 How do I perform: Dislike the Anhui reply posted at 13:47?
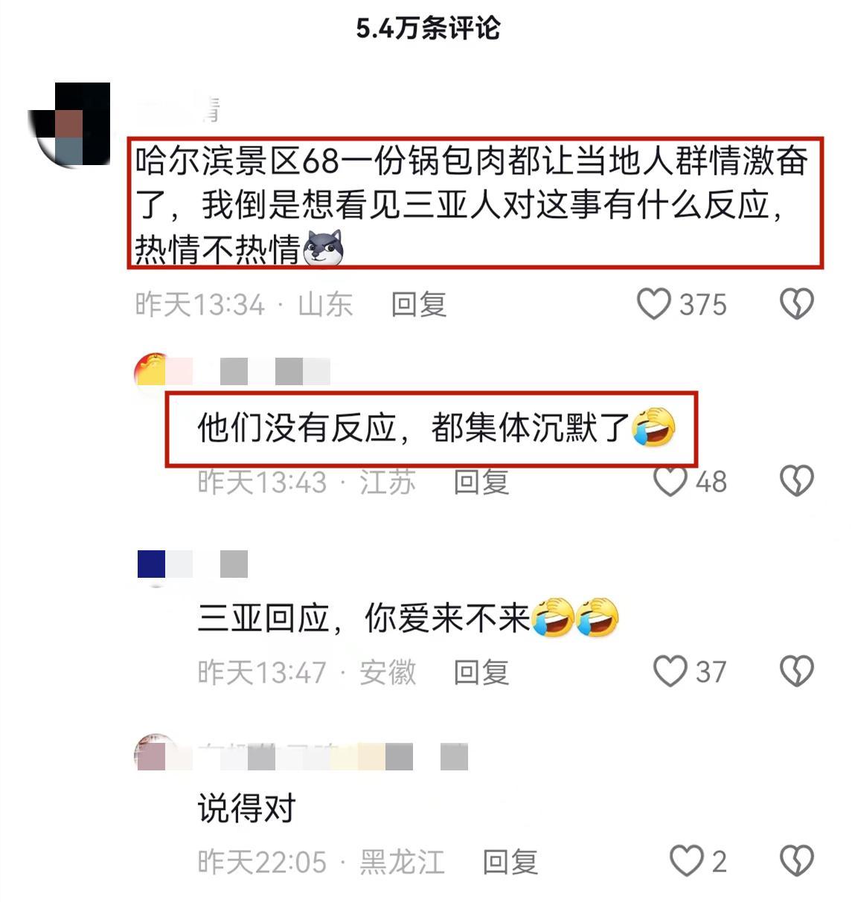click(796, 671)
